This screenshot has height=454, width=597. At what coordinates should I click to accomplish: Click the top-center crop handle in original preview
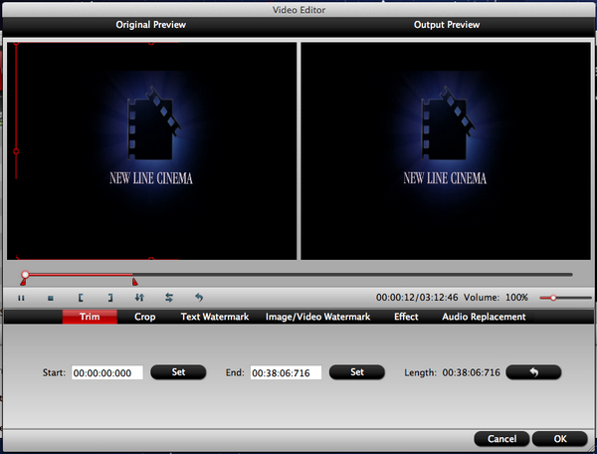(151, 43)
